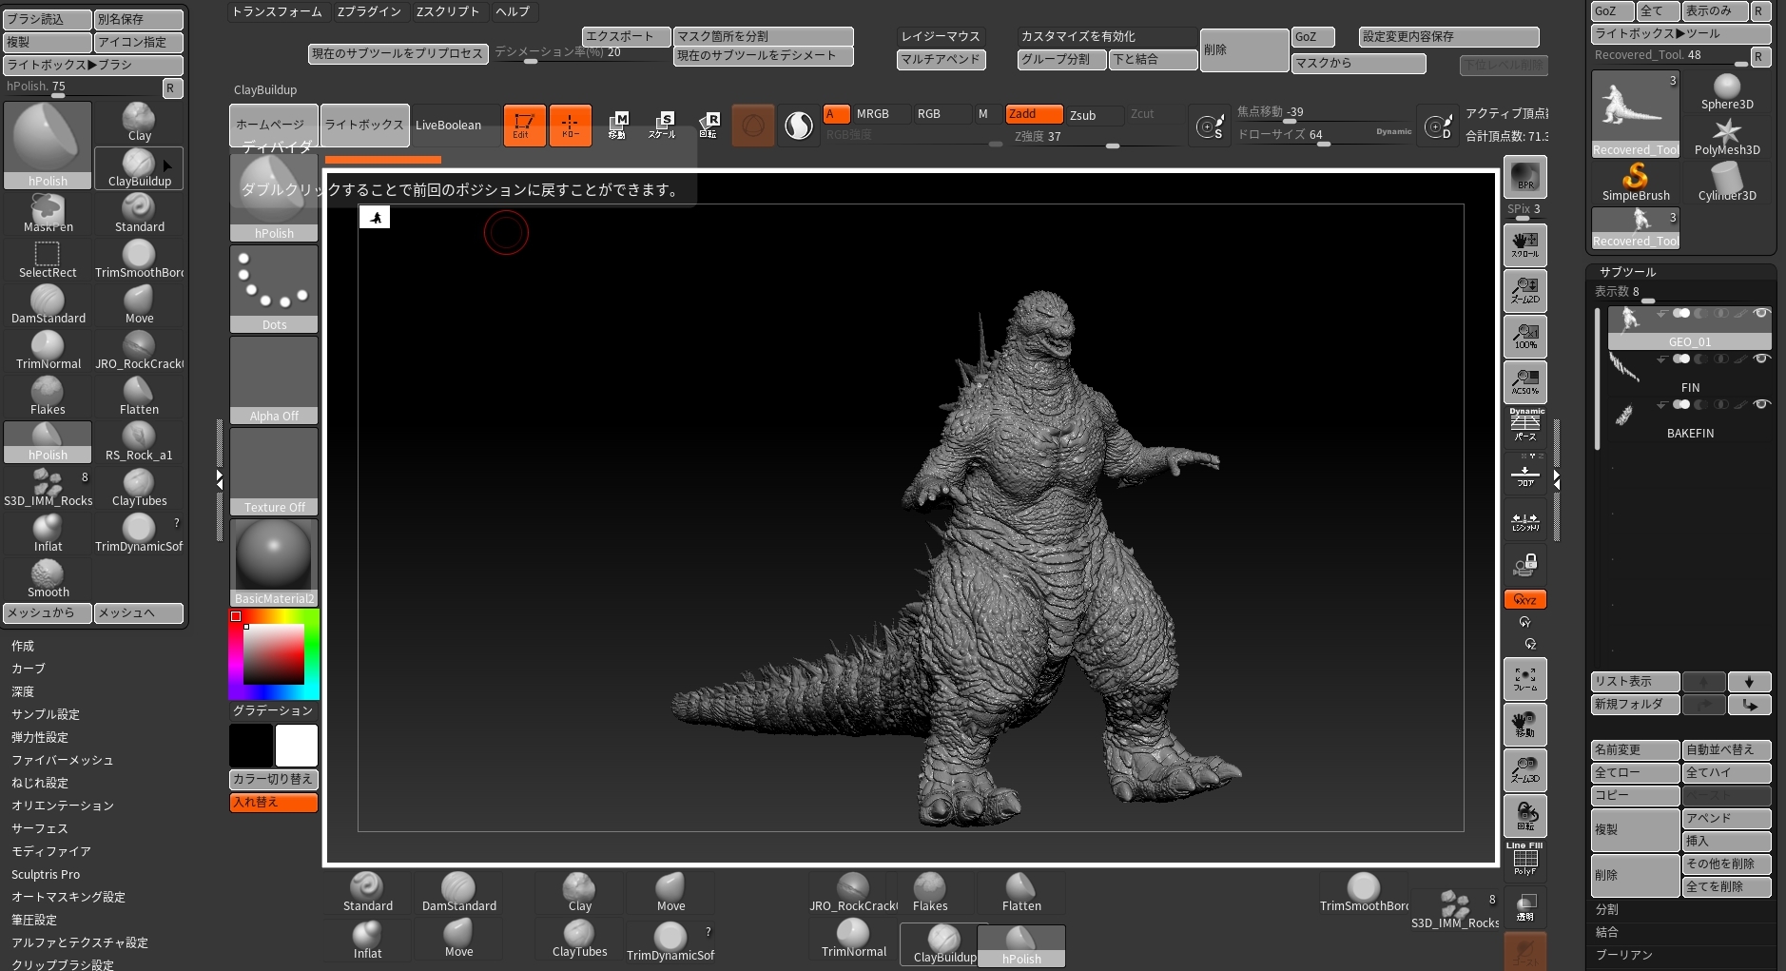Toggle the XYZ rotation axis lock

1524,599
